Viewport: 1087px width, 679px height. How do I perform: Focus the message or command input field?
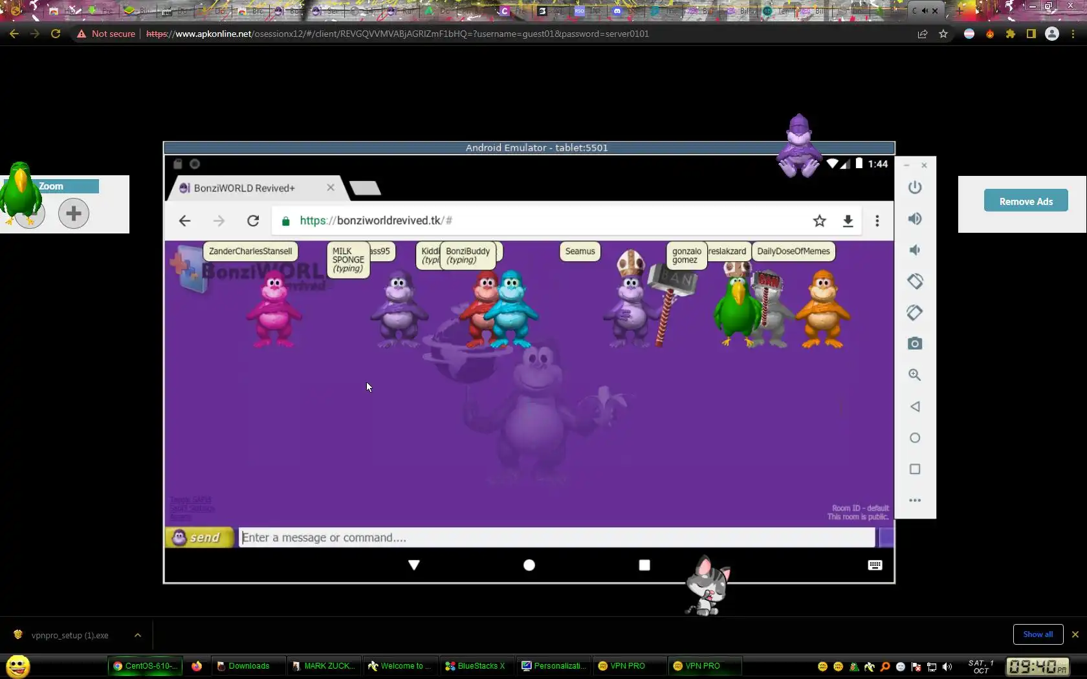point(556,537)
